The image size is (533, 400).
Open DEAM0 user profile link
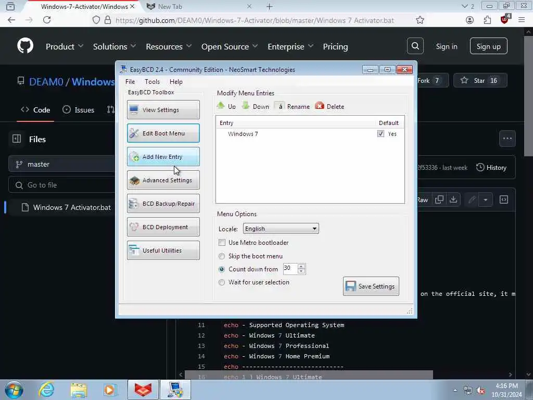pos(46,82)
